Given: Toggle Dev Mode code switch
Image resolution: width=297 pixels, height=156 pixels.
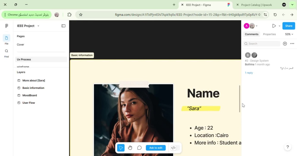Looking at the screenshot, I should (x=175, y=148).
